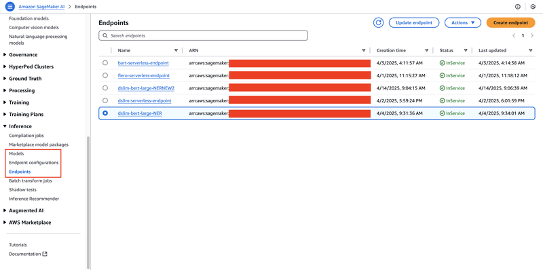543x270 pixels.
Task: Click the Name column sort arrow
Action: (176, 50)
